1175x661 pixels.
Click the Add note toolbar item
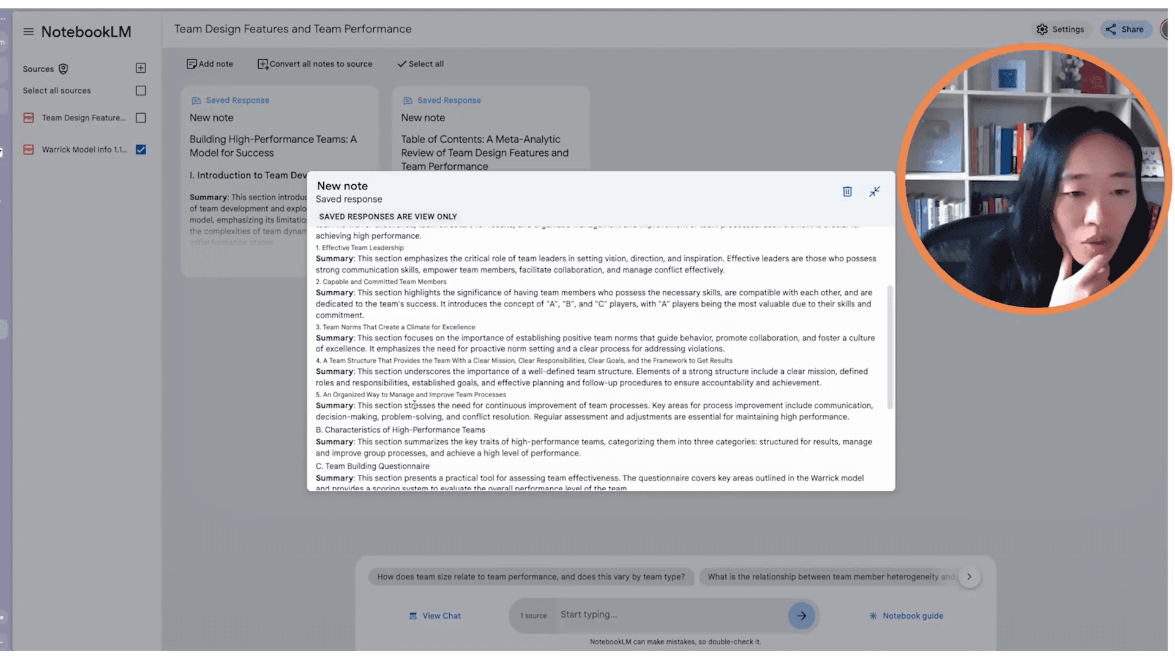pos(210,64)
